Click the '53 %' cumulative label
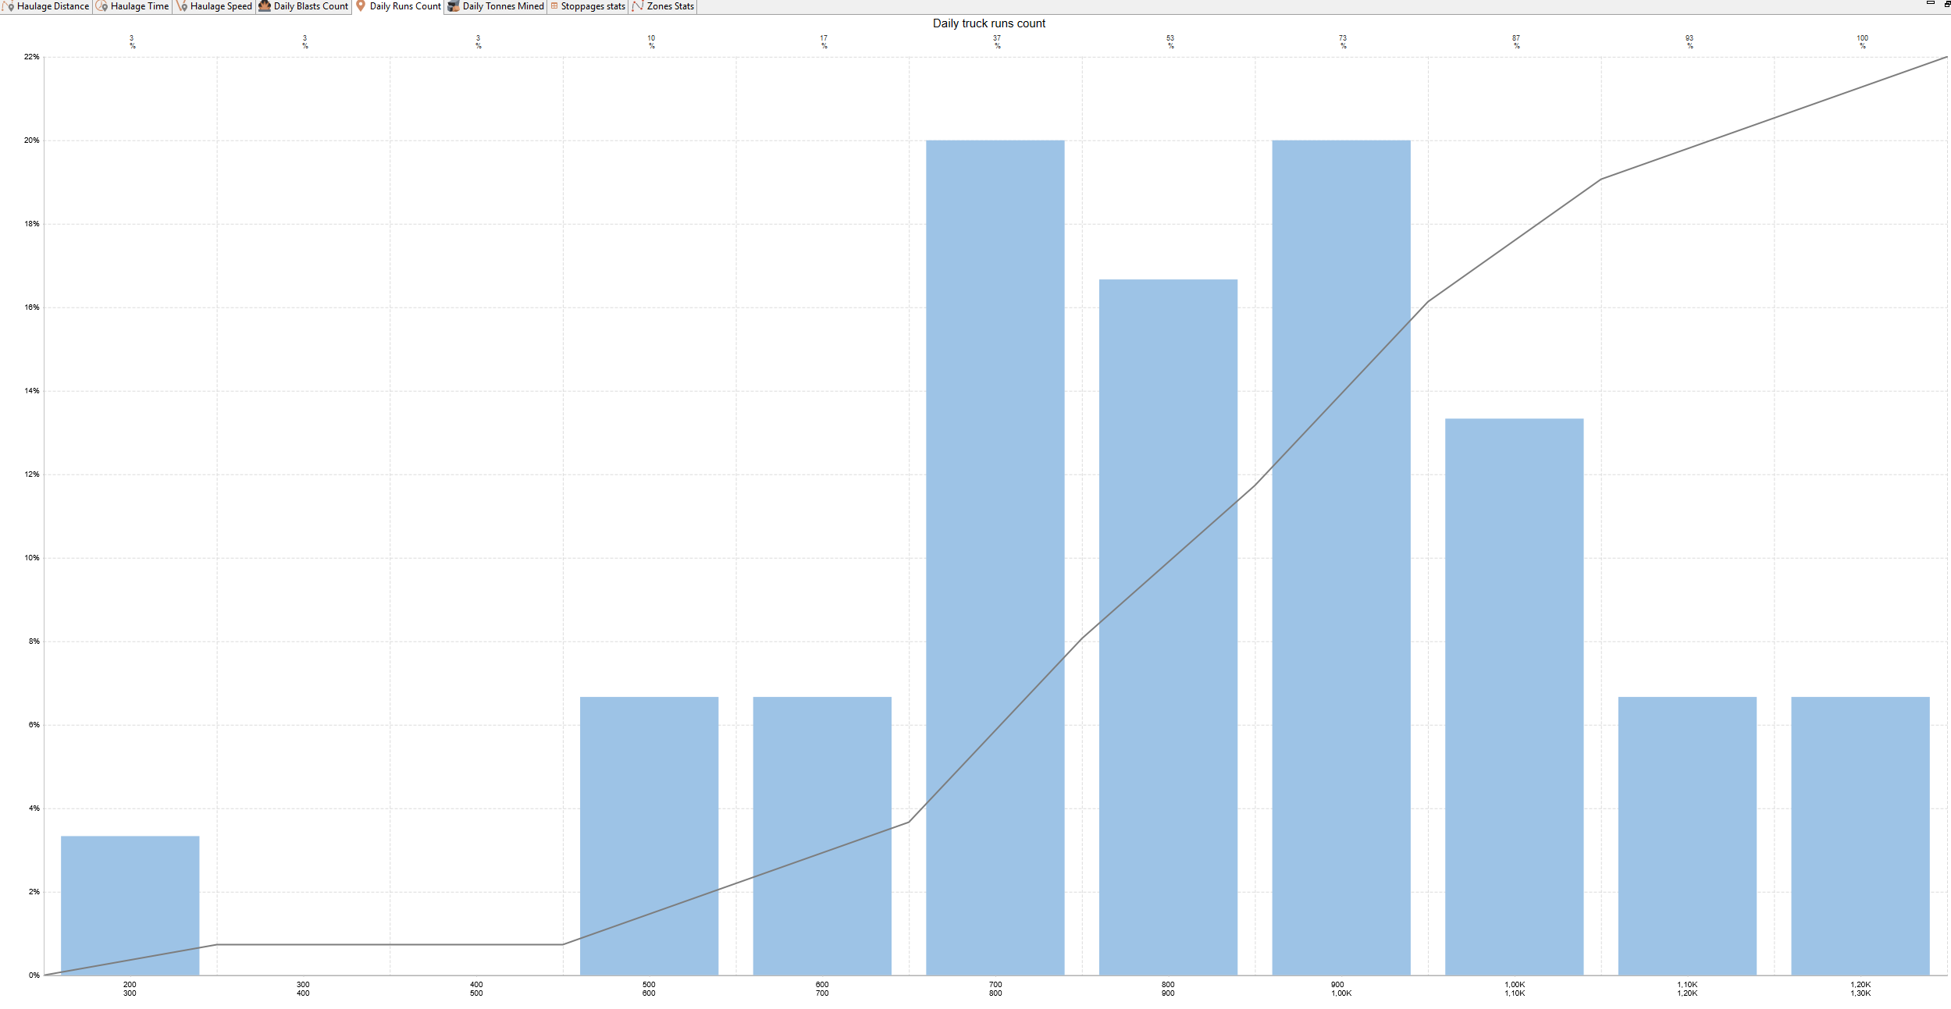 click(x=1170, y=41)
